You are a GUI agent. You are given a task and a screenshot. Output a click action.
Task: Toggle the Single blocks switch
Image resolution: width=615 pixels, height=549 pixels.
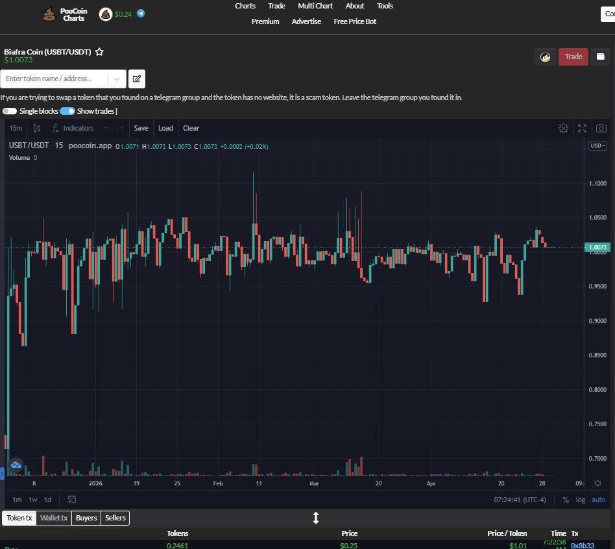[10, 112]
